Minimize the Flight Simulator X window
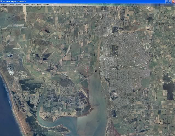175x136 pixels. pos(167,2)
